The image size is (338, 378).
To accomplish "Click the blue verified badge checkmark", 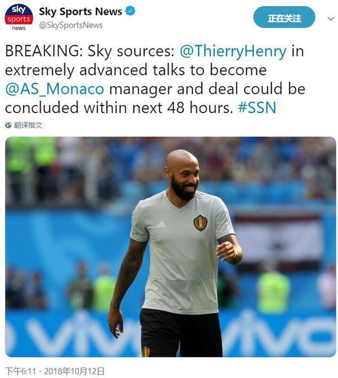I will (x=130, y=11).
